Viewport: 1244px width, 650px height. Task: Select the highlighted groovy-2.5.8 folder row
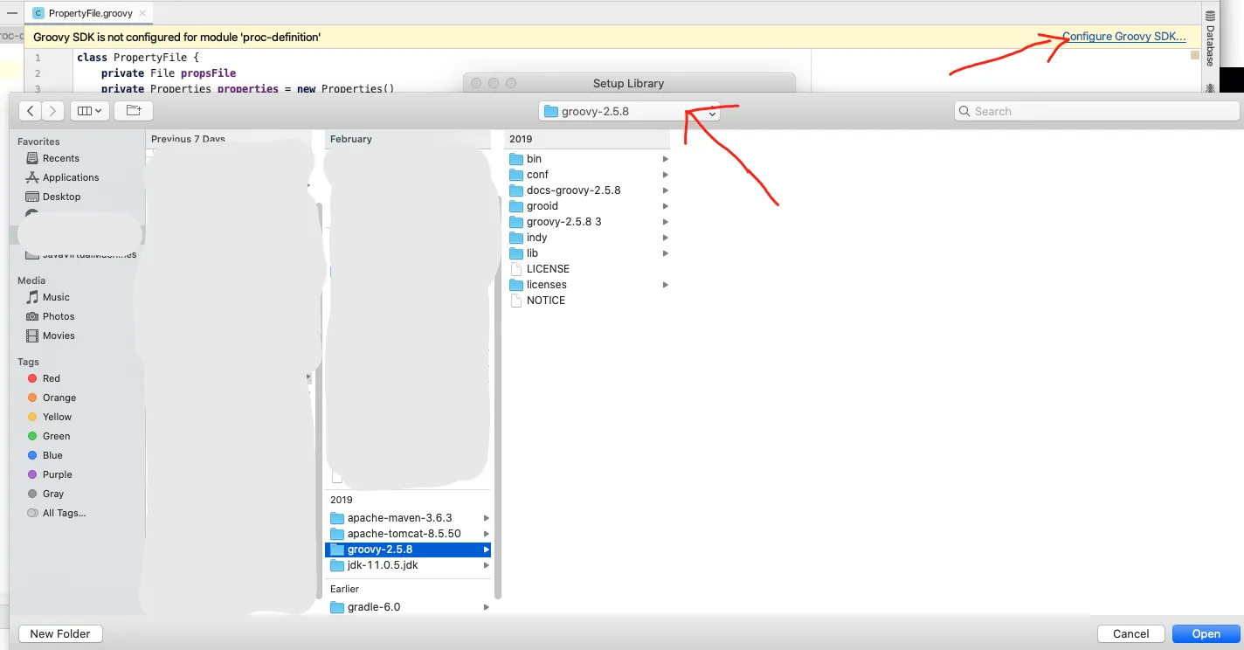click(x=408, y=550)
